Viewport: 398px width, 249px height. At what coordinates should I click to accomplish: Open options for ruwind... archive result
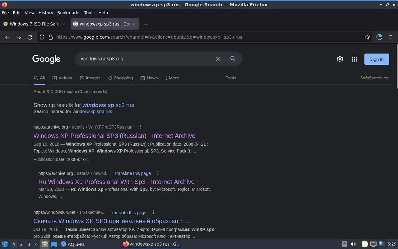[x=158, y=173]
